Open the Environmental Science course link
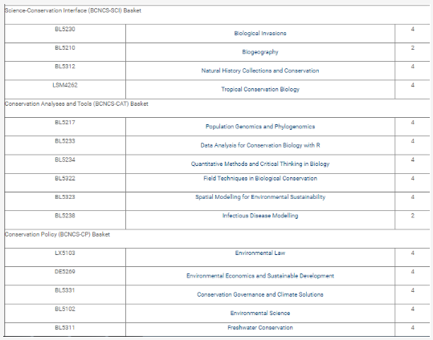The image size is (433, 340). pos(260,314)
